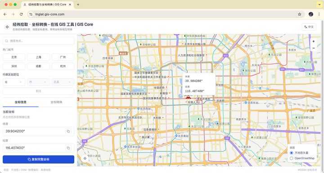
Task: Click the WGS84 坐标系统 footer text
Action: 307,170
